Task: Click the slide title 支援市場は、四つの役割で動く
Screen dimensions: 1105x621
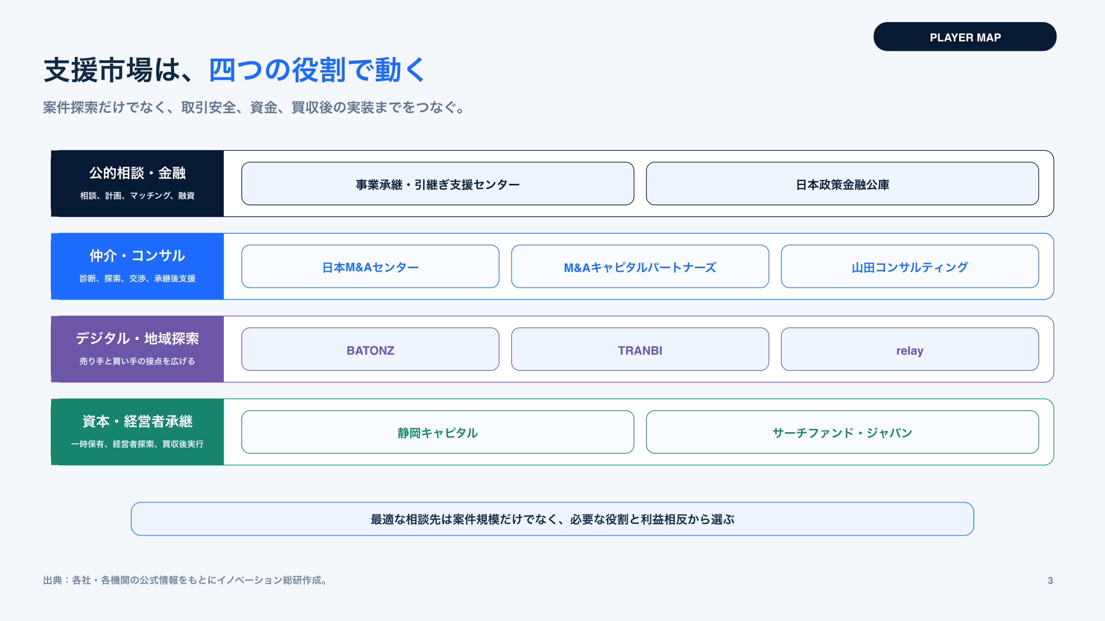Action: (x=235, y=70)
